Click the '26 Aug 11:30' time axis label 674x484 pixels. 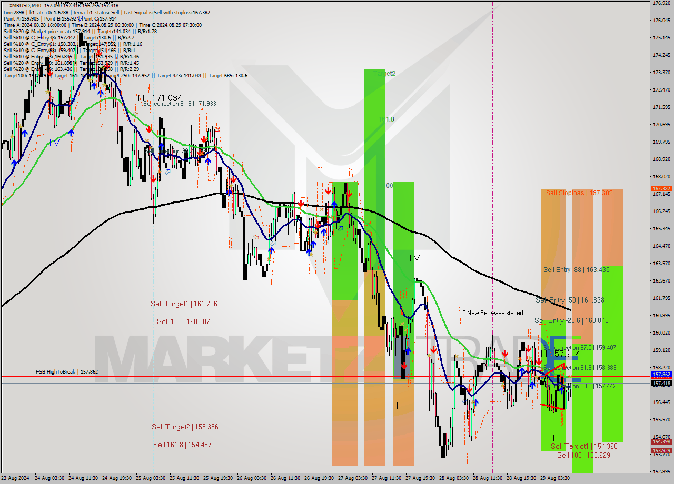click(x=286, y=478)
